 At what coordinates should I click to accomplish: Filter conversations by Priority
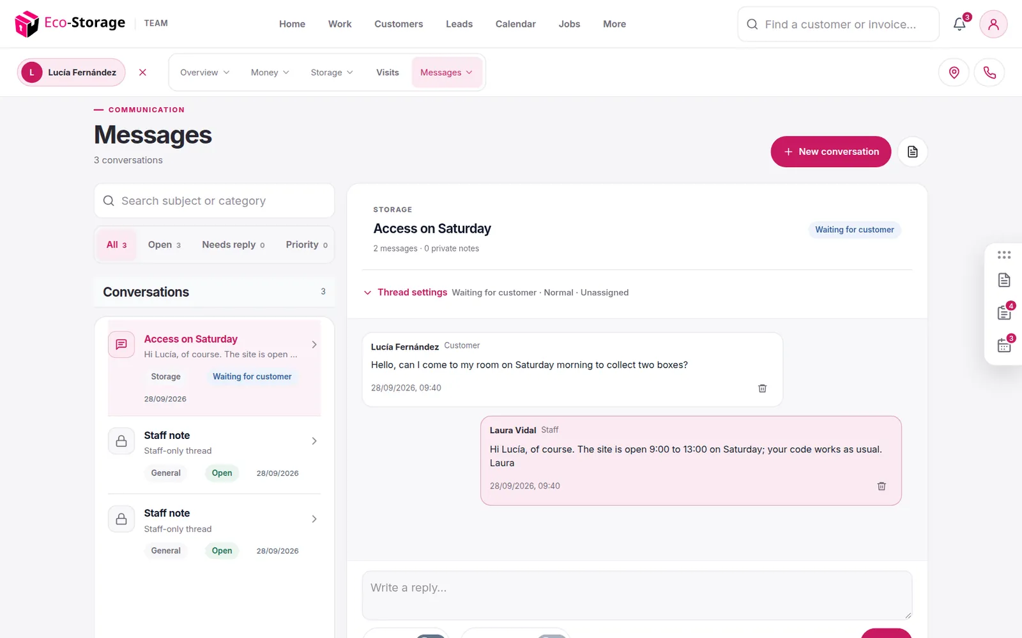point(307,245)
